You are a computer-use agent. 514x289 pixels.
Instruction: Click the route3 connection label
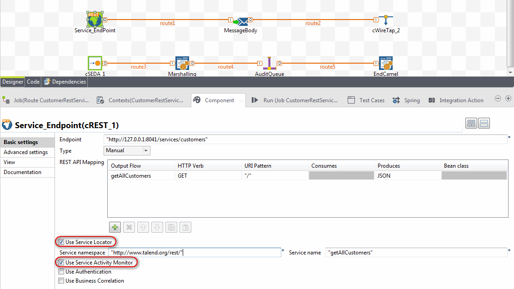pyautogui.click(x=138, y=67)
